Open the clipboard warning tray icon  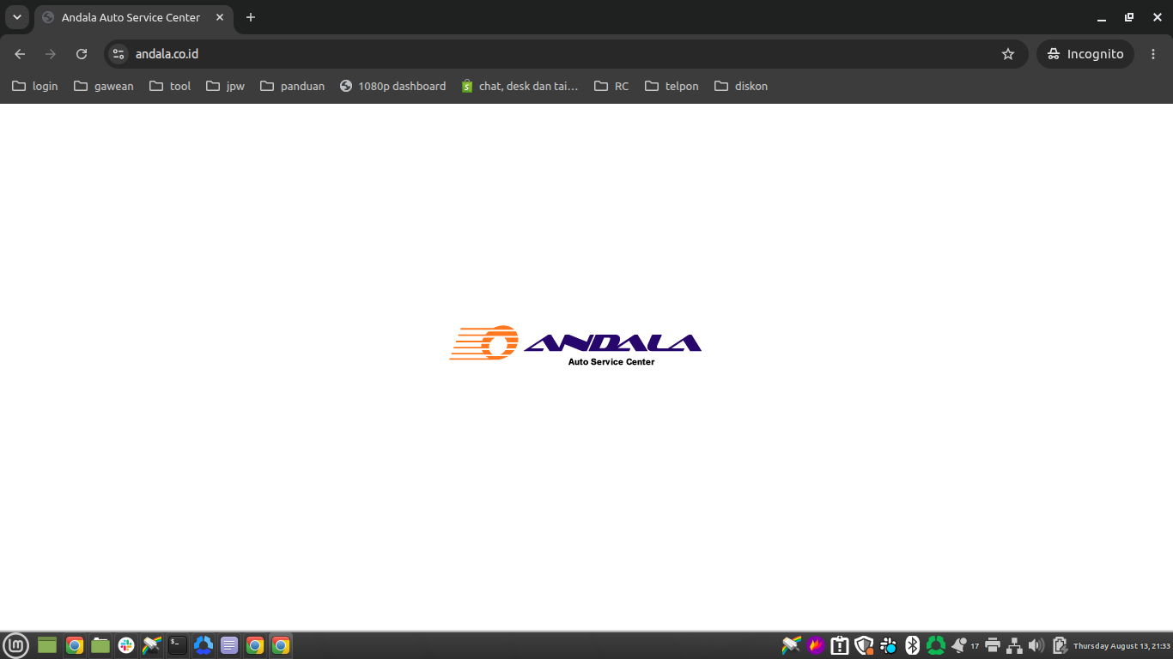point(840,645)
